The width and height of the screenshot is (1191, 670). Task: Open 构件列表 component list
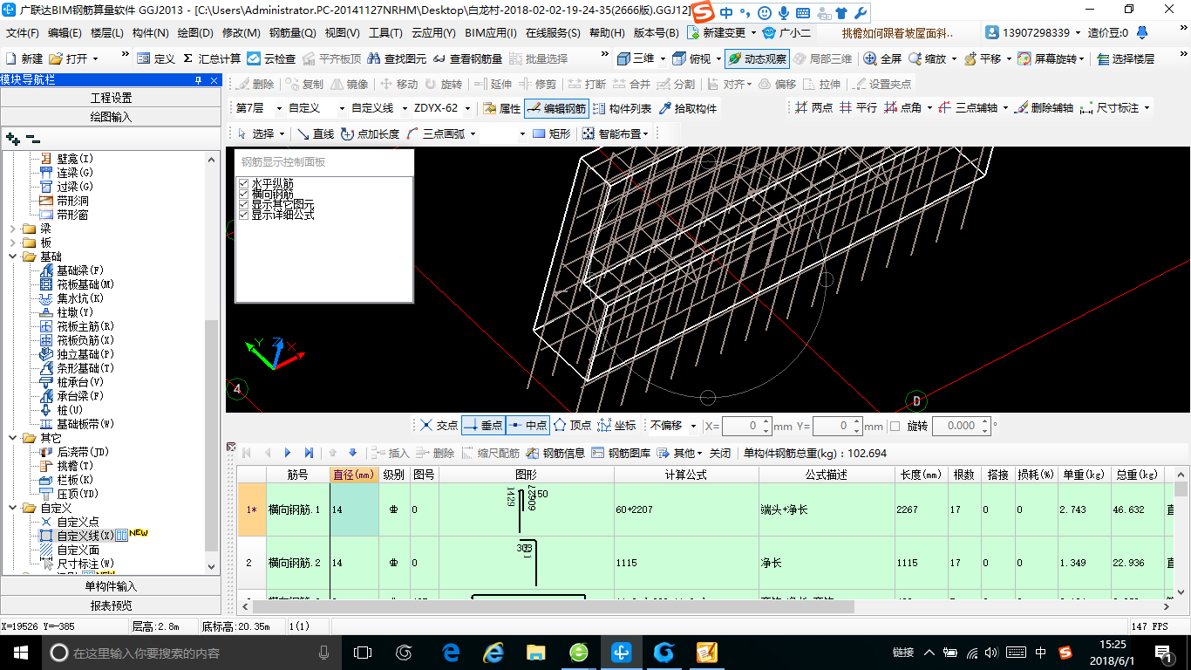(x=623, y=109)
